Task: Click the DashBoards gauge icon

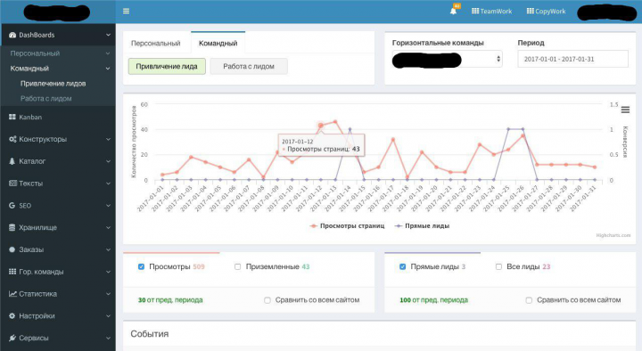Action: [12, 35]
